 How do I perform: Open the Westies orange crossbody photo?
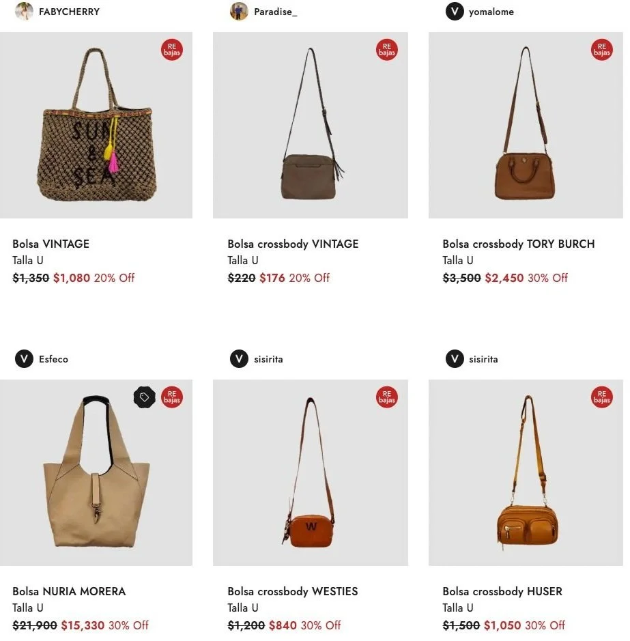pos(311,472)
